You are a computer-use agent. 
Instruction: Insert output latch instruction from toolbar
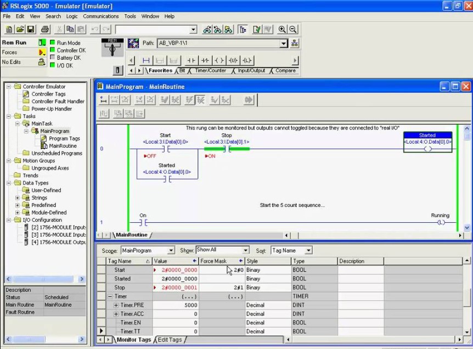(x=247, y=60)
